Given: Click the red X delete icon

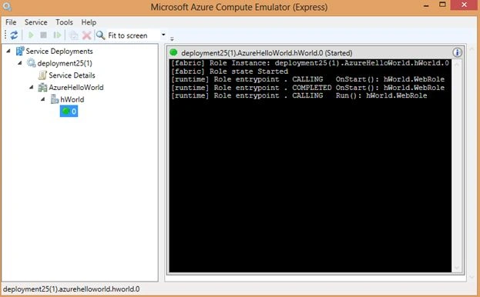Looking at the screenshot, I should click(x=87, y=35).
